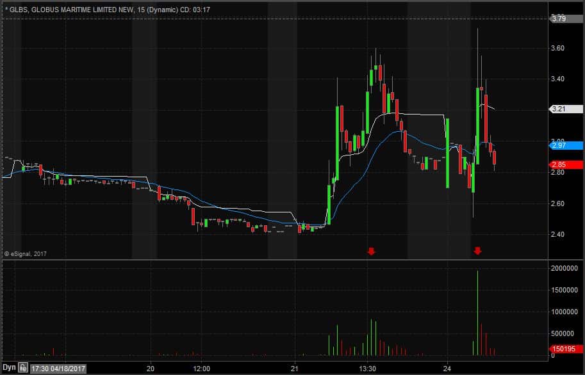The height and width of the screenshot is (375, 585).
Task: Click the white 3.21 price marker
Action: (x=566, y=109)
